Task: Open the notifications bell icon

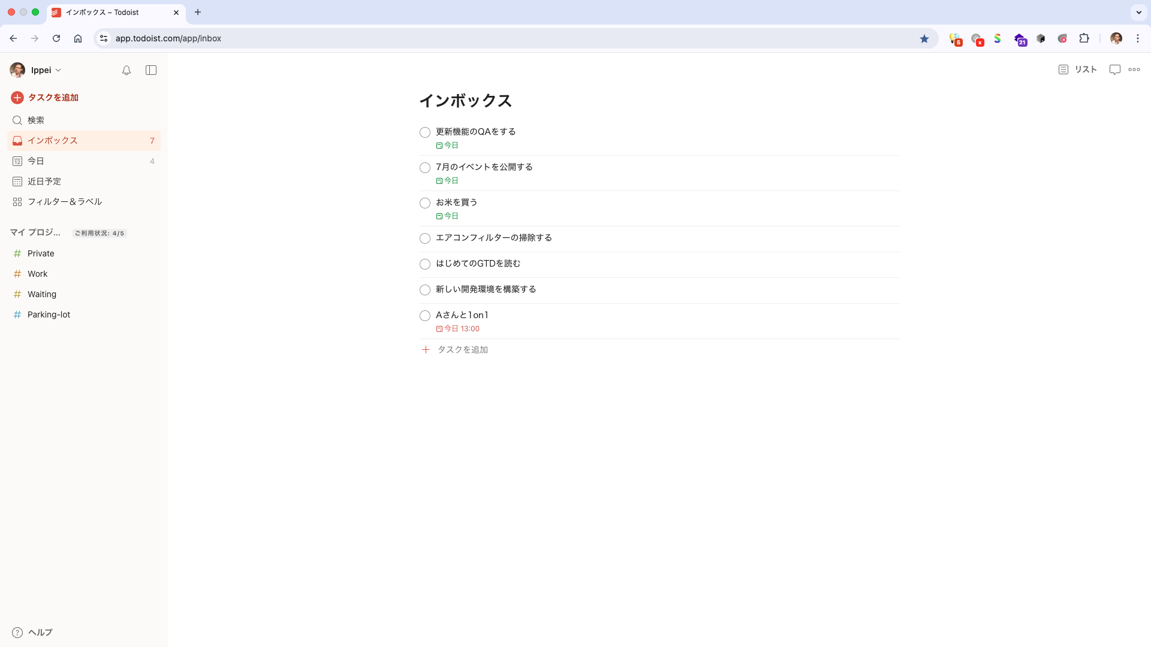Action: pyautogui.click(x=126, y=70)
